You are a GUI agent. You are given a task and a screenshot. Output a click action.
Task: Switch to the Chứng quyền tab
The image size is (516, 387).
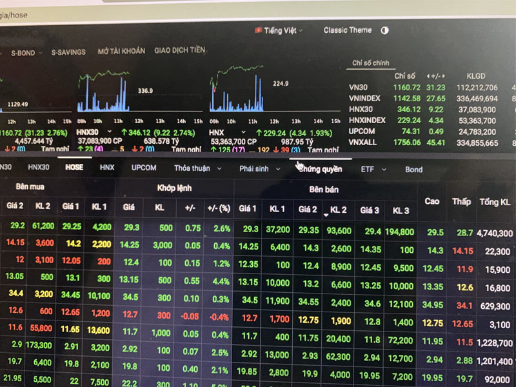321,169
